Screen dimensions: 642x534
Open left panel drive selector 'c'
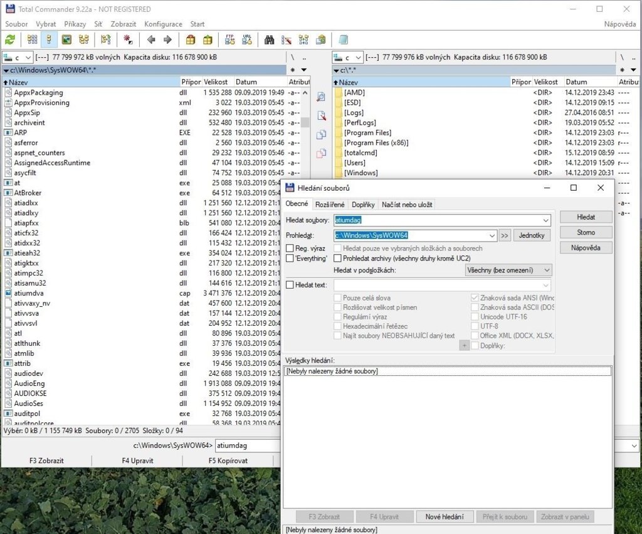(18, 57)
